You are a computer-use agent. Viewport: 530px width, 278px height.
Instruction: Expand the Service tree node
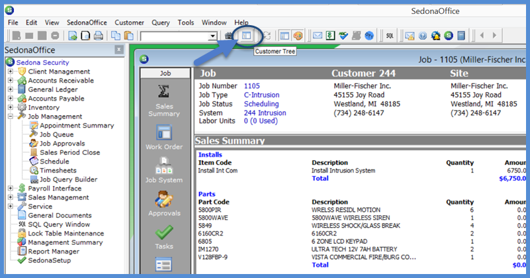11,206
